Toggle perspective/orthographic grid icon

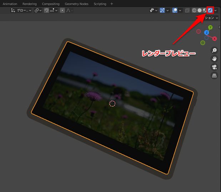(214, 76)
